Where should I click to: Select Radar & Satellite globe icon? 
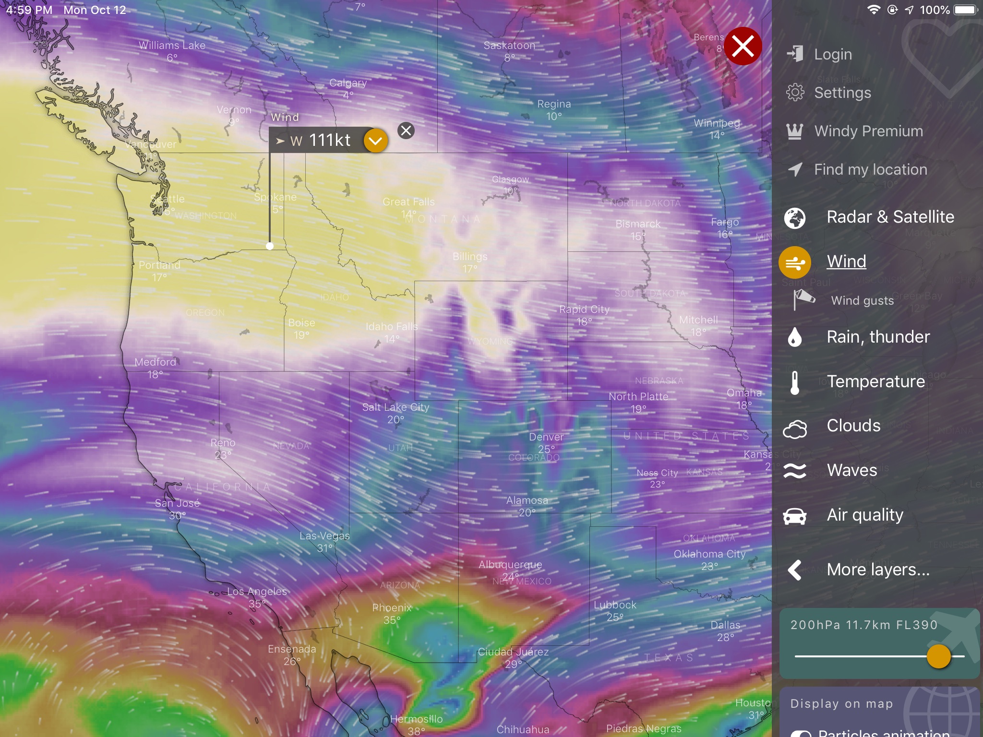coord(795,217)
